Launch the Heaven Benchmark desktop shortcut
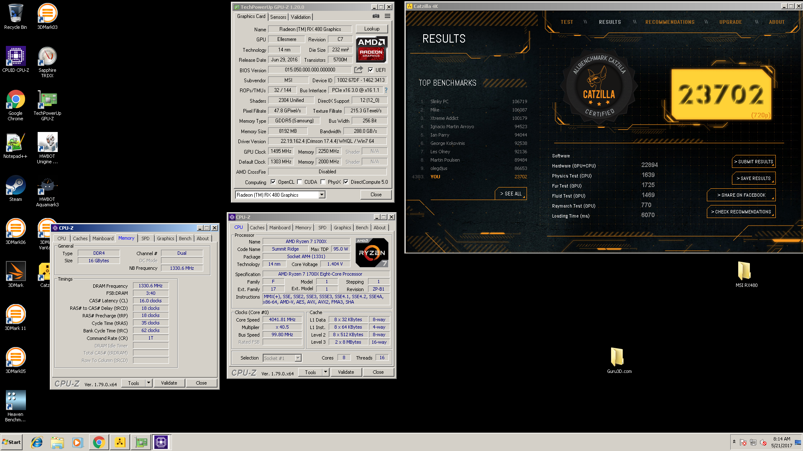The image size is (803, 451). (x=15, y=406)
